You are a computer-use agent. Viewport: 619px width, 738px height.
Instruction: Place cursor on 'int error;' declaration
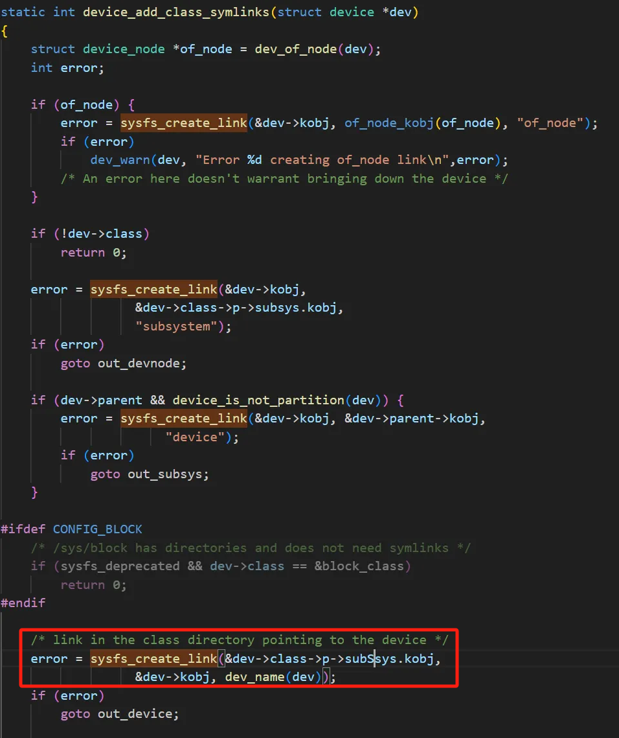(67, 67)
